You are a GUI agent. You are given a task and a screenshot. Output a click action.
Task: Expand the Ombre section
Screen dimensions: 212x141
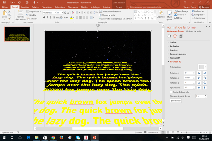(173, 43)
